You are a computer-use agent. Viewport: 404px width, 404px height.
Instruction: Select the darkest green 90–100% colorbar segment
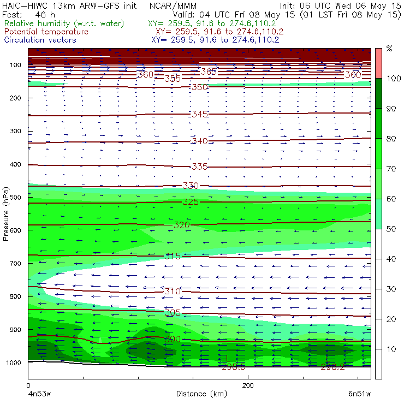click(378, 93)
